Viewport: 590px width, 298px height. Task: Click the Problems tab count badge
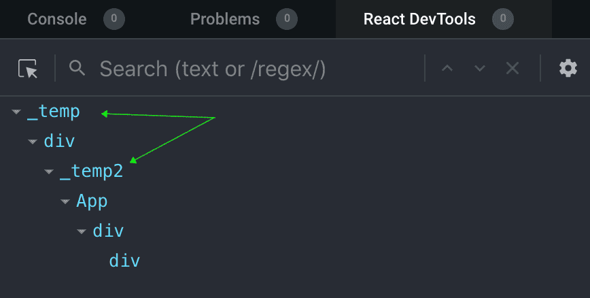[x=287, y=19]
